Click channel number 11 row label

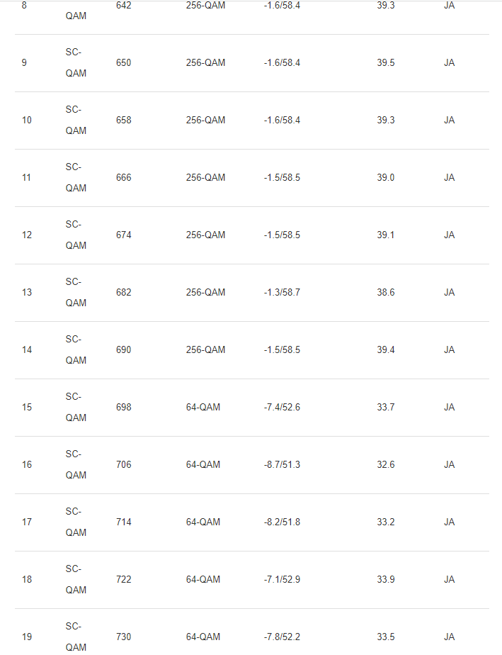click(x=26, y=178)
